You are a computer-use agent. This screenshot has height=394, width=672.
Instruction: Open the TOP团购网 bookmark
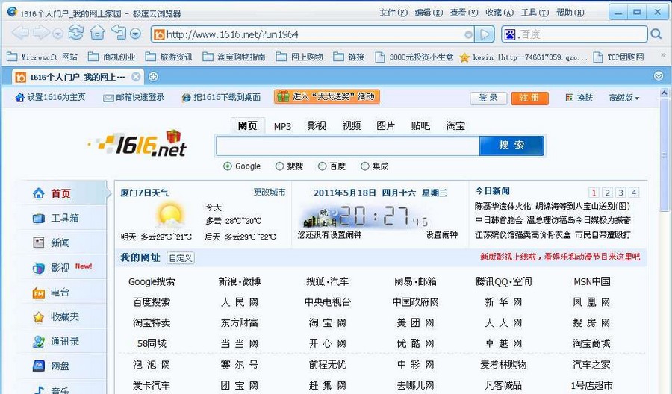pos(618,57)
